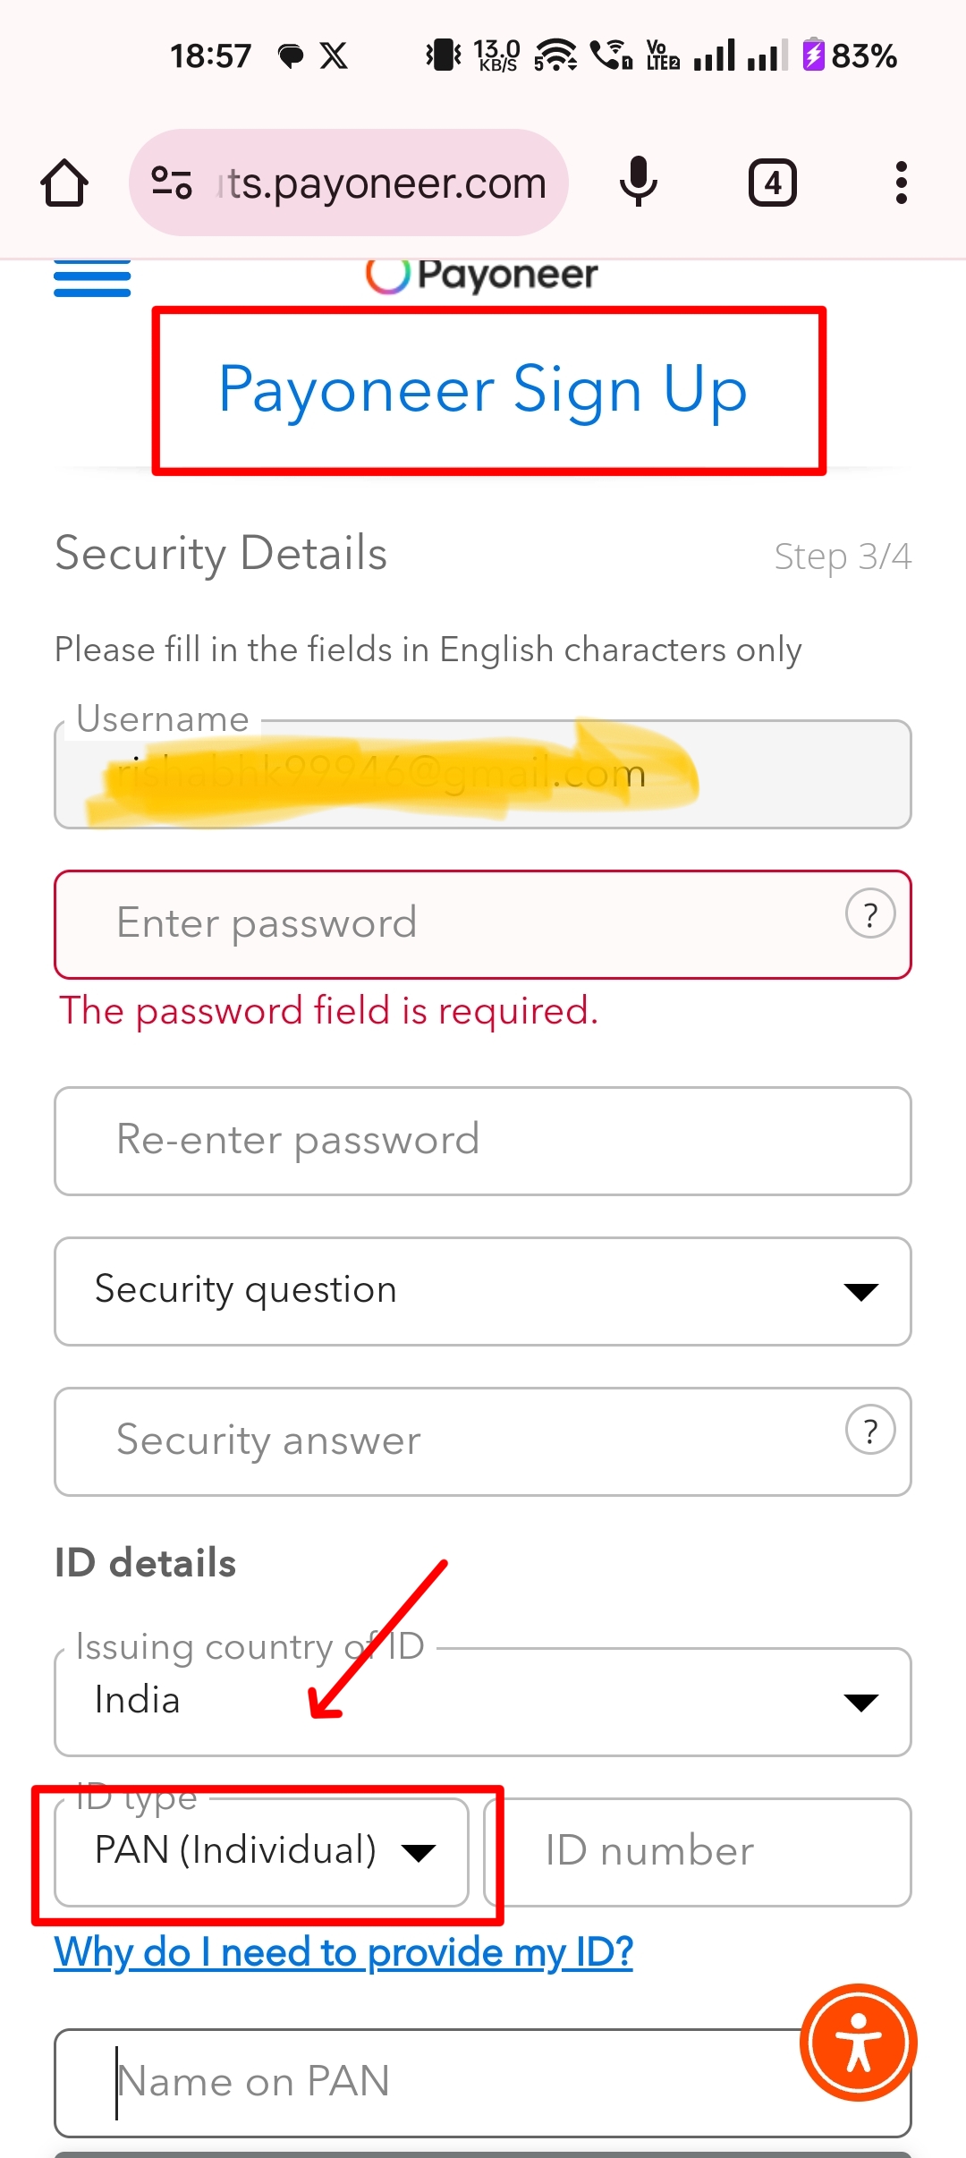Select the ID number field

698,1852
